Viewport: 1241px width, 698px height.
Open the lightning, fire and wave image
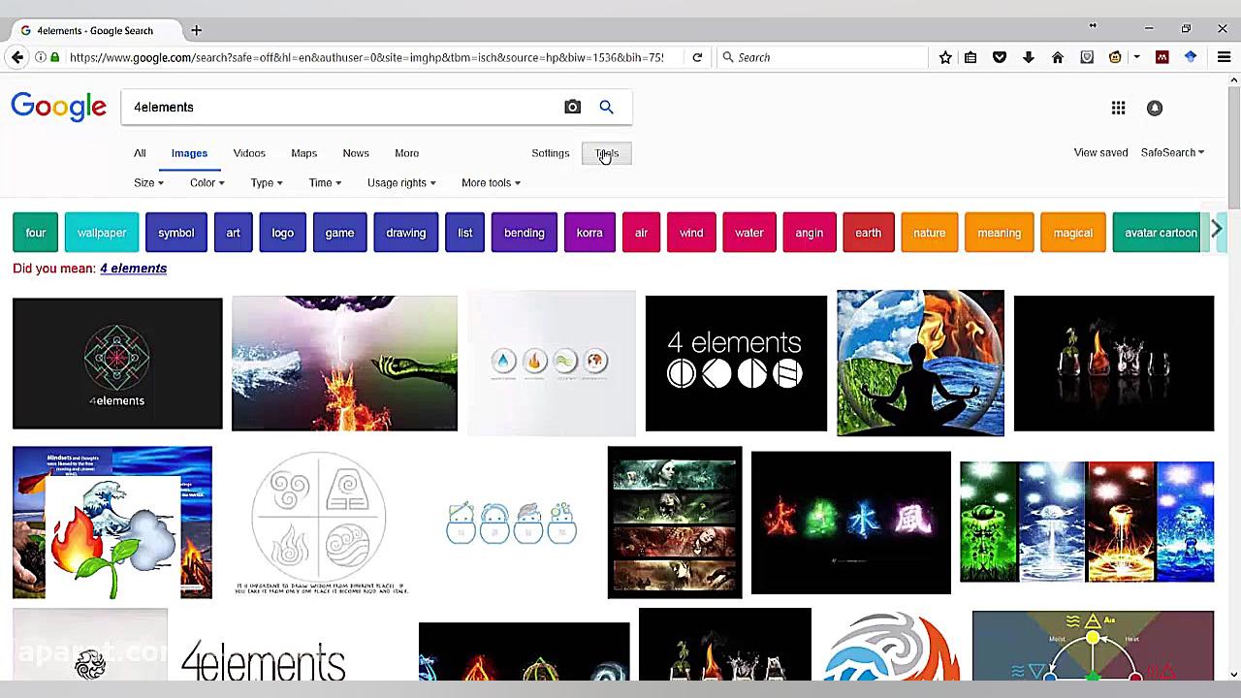344,364
